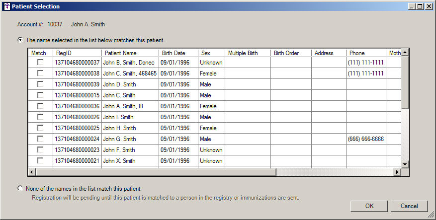Select 'name selected in list matches' radio option

coord(20,40)
